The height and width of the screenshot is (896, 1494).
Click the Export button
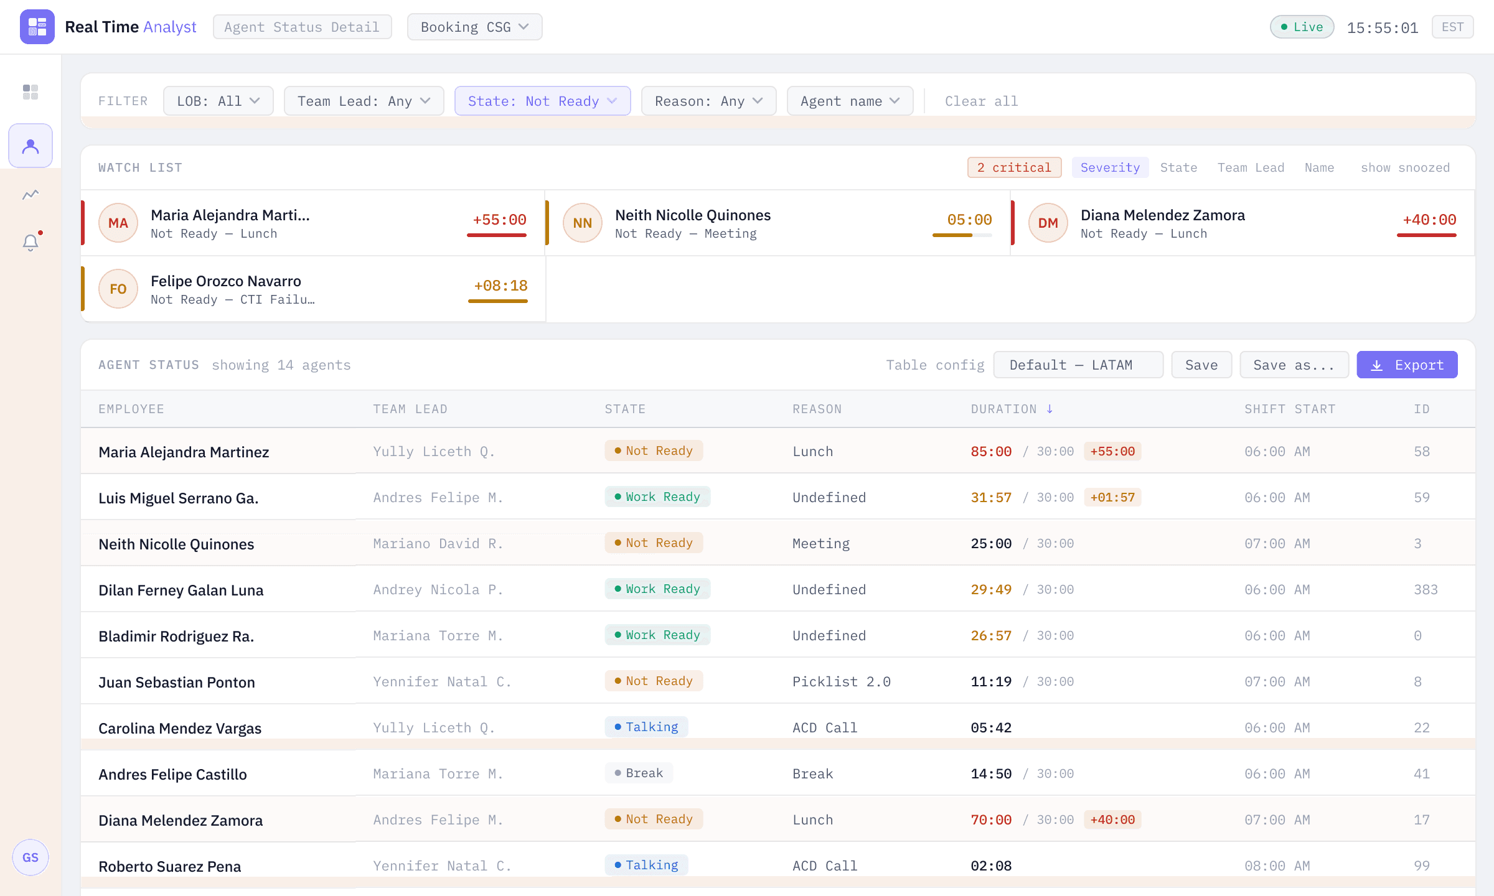1407,365
